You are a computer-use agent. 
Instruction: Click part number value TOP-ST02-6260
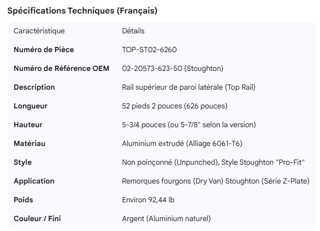(150, 50)
